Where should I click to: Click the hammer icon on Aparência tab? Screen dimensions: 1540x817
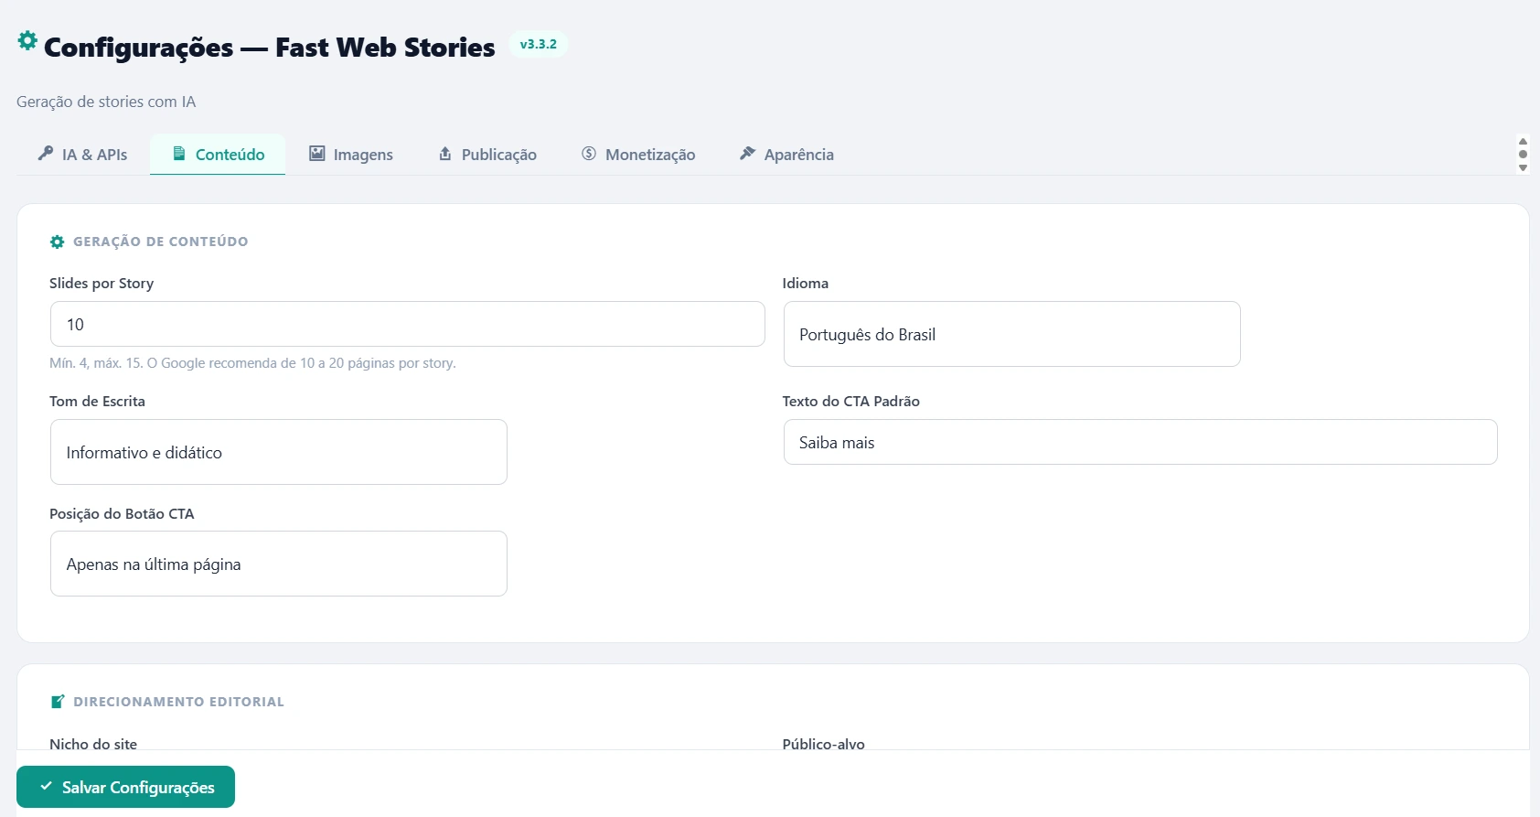pyautogui.click(x=747, y=153)
